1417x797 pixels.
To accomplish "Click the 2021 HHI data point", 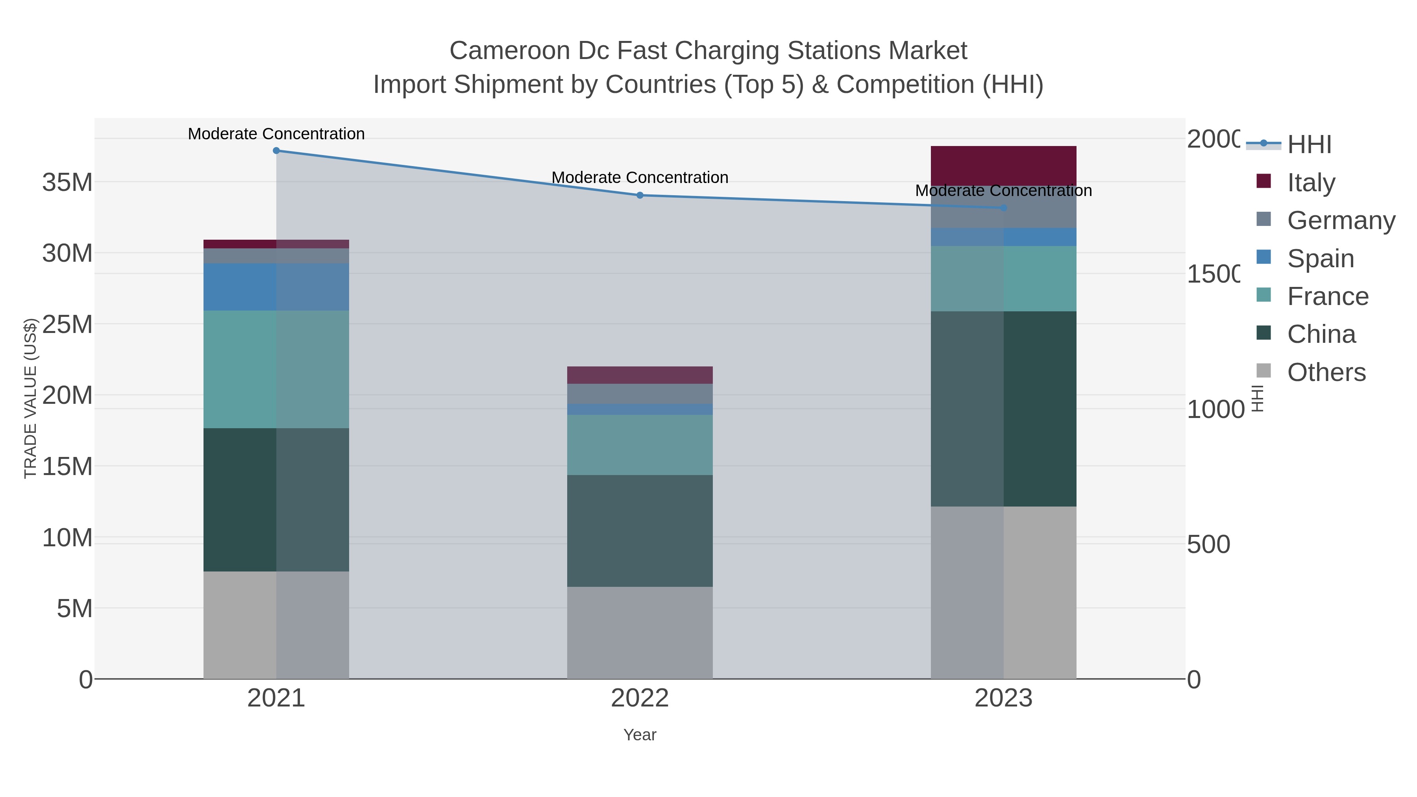I will tap(276, 151).
